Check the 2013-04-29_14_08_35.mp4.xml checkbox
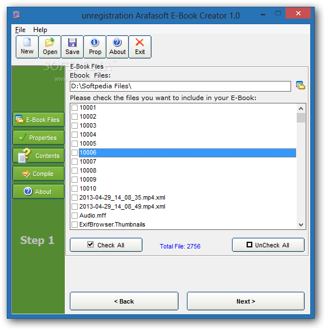This screenshot has height=330, width=326. [74, 198]
